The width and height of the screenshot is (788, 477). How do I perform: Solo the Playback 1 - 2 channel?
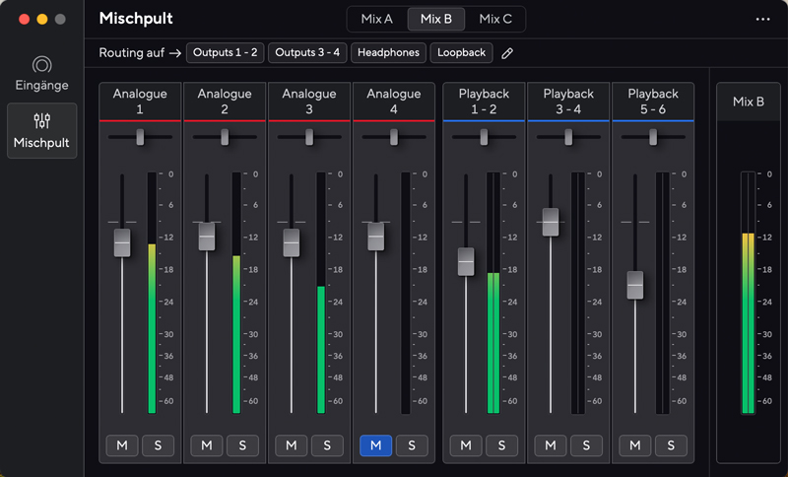point(500,445)
